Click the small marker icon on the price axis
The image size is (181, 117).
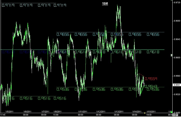coord(171,55)
